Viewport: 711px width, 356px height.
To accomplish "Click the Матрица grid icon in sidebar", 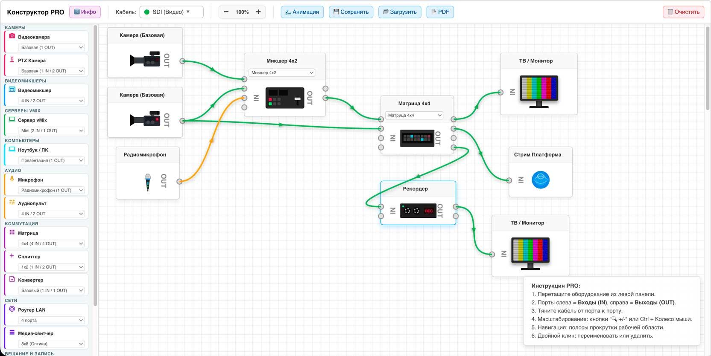I will point(12,232).
